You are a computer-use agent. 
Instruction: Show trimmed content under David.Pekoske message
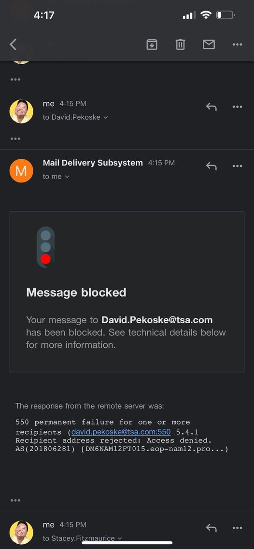(x=15, y=138)
